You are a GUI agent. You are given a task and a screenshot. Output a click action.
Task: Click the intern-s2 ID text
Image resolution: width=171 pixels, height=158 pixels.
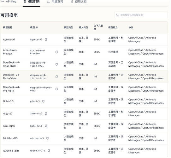[36, 113]
